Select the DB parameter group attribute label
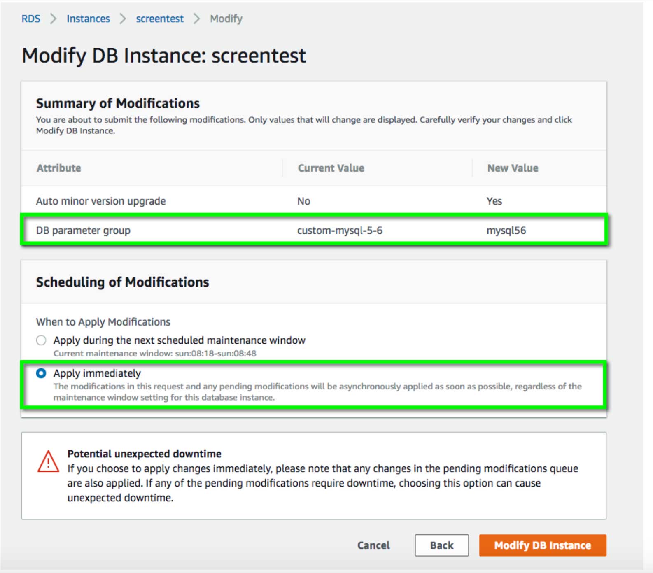653x573 pixels. tap(83, 231)
